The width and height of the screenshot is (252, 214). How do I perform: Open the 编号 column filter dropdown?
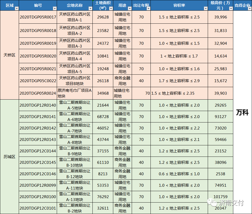click(54, 8)
